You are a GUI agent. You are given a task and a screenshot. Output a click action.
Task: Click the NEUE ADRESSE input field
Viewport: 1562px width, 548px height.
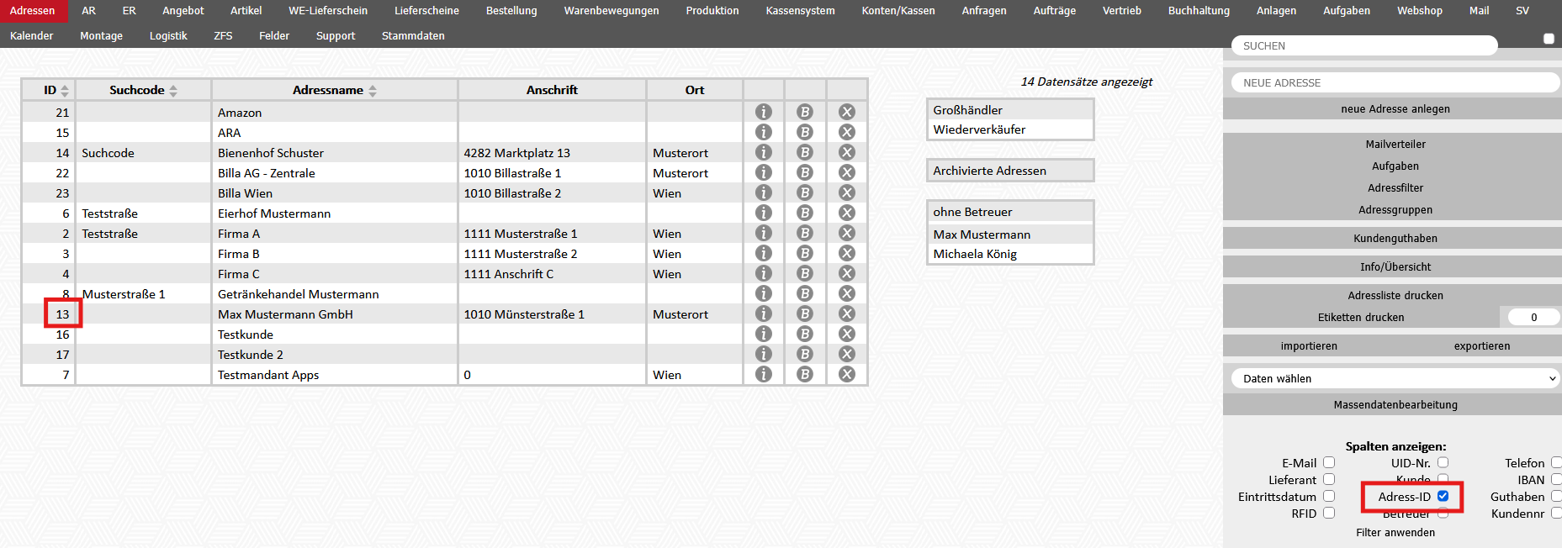pos(1395,82)
